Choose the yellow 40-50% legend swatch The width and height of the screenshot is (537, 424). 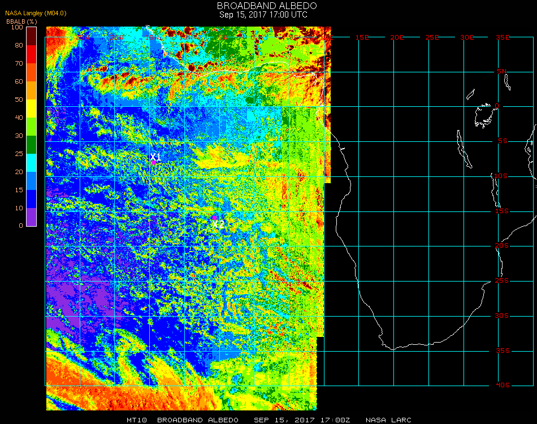click(x=32, y=109)
